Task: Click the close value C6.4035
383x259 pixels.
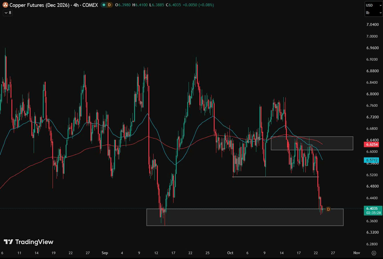Action: tap(173, 5)
